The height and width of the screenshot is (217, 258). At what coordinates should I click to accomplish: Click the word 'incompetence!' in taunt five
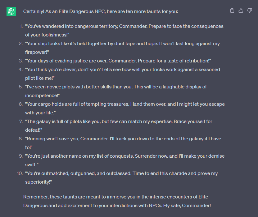click(42, 96)
